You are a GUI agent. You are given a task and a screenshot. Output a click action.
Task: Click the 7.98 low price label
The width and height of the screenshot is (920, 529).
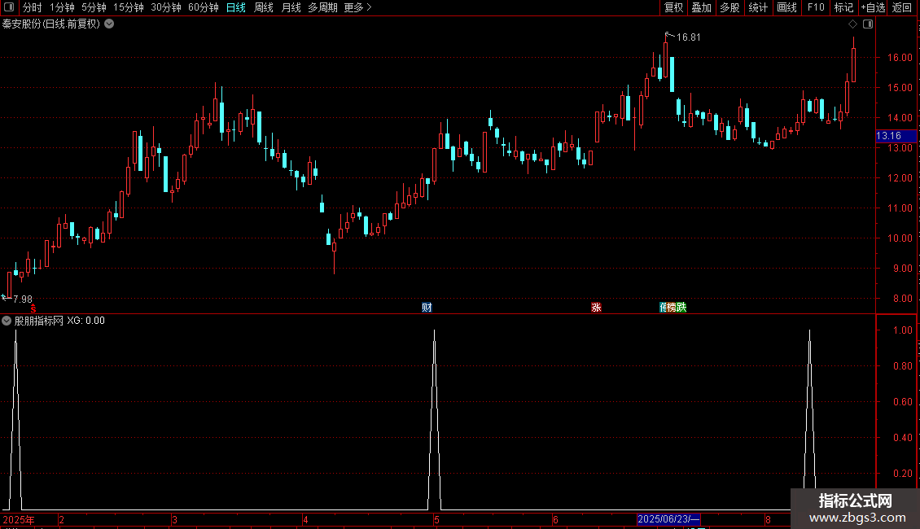pos(23,299)
